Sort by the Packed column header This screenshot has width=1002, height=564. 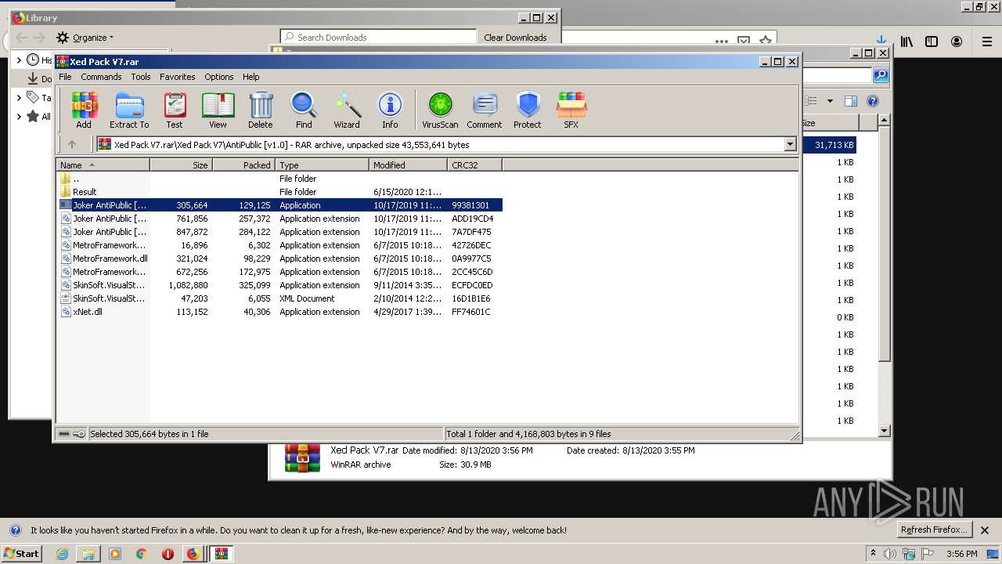tap(243, 165)
